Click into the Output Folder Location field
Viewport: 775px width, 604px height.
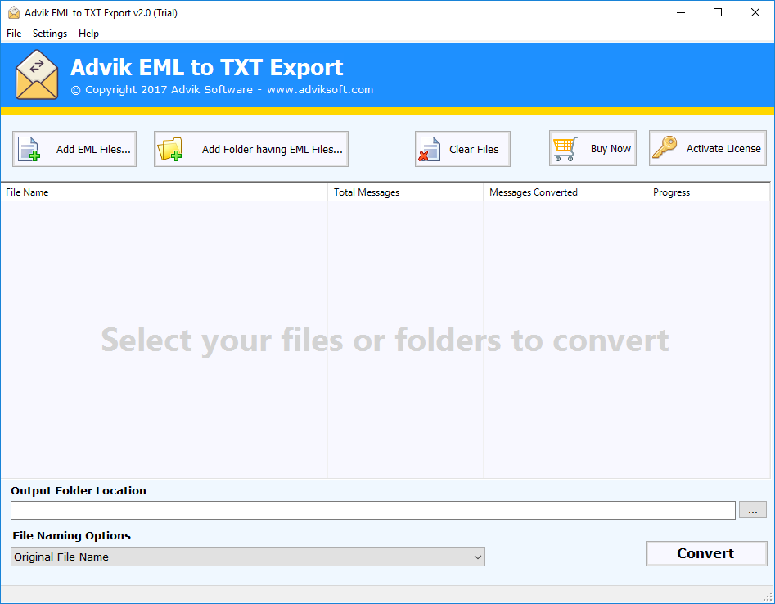(x=373, y=510)
